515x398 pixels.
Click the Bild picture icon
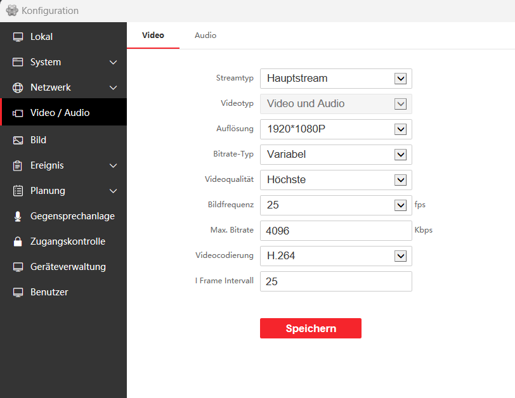coord(18,140)
